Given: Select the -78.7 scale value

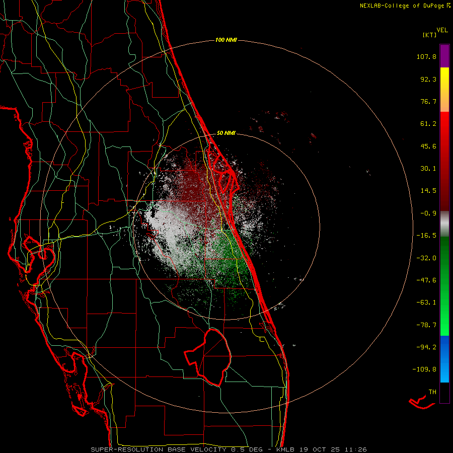Looking at the screenshot, I should pyautogui.click(x=426, y=325).
